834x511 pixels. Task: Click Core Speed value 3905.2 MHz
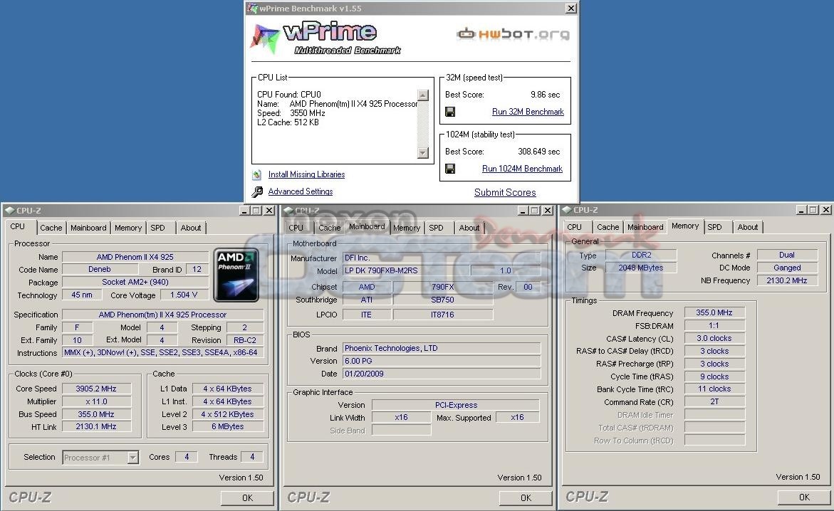pos(96,389)
